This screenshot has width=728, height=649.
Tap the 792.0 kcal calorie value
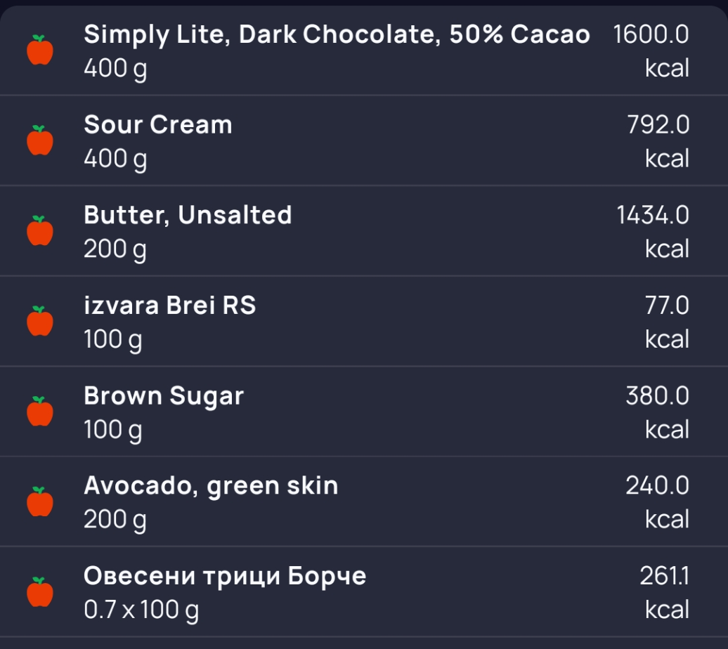click(658, 140)
